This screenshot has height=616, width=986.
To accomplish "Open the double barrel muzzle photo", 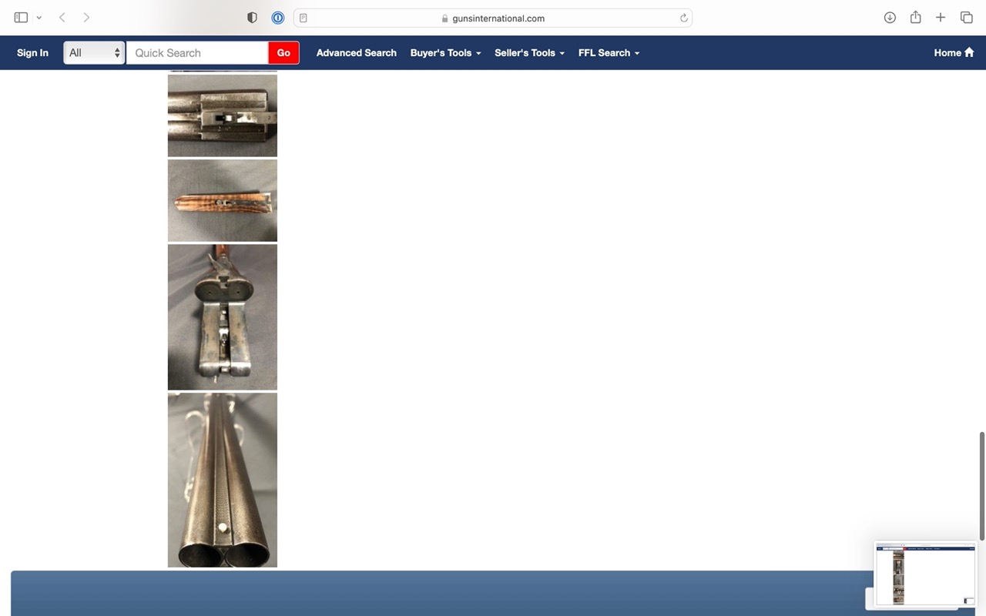I will [x=223, y=480].
